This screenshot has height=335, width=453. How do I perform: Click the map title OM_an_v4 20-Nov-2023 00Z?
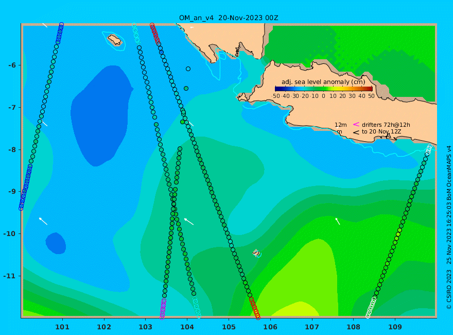(x=229, y=18)
